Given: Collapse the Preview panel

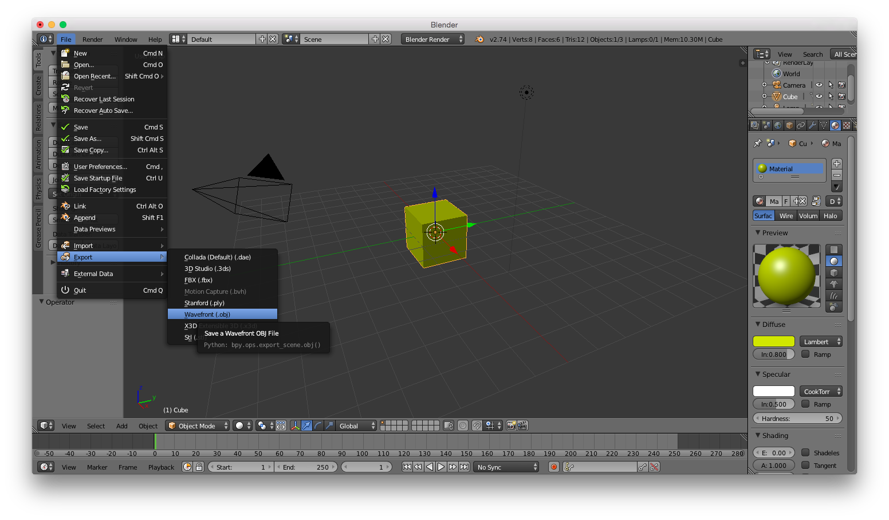Looking at the screenshot, I should click(758, 233).
